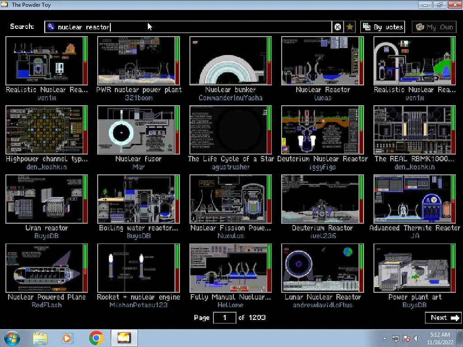Open The Life Cycle of a Star save
The width and height of the screenshot is (463, 347).
[x=231, y=130]
